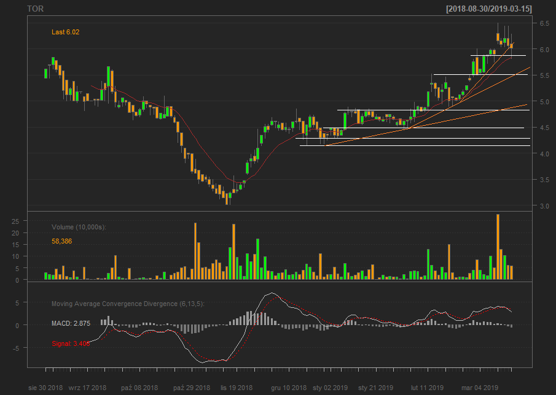
Task: Click the 25 volume axis label
Action: 15,221
